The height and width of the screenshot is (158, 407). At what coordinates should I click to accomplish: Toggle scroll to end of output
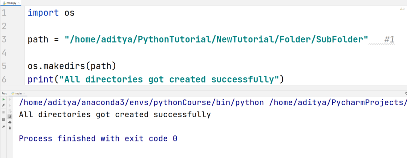tap(10, 117)
